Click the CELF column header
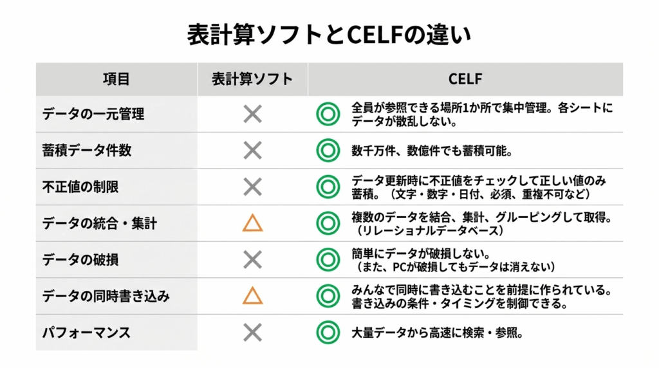The image size is (659, 368). point(465,79)
